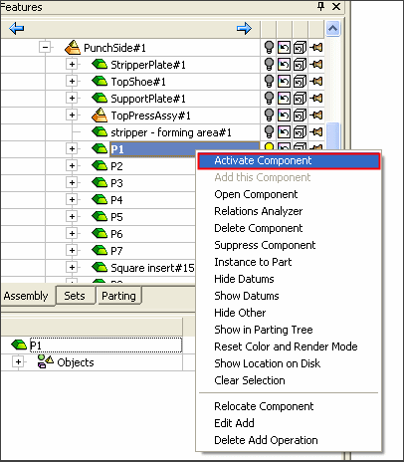Click the Objects icon under P1
The image size is (404, 462).
(x=45, y=361)
